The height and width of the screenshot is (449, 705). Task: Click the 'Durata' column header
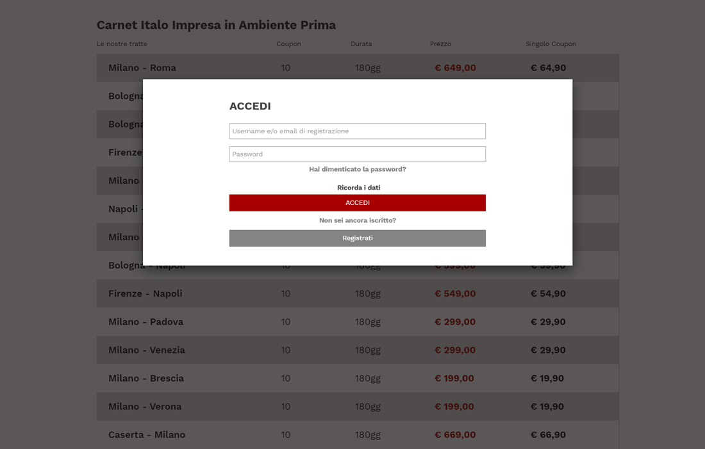(x=361, y=44)
